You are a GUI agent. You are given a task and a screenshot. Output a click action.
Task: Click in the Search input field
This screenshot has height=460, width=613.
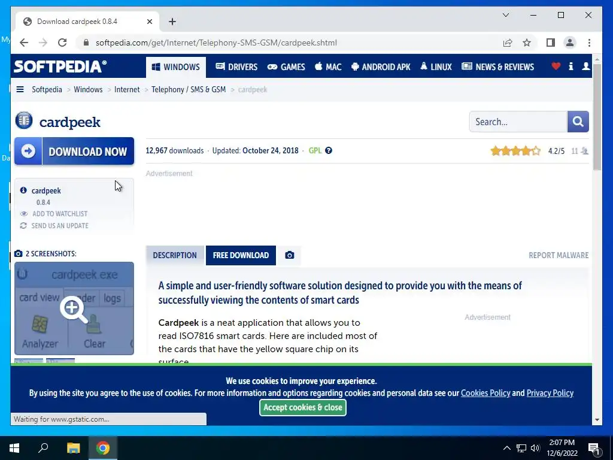(518, 122)
